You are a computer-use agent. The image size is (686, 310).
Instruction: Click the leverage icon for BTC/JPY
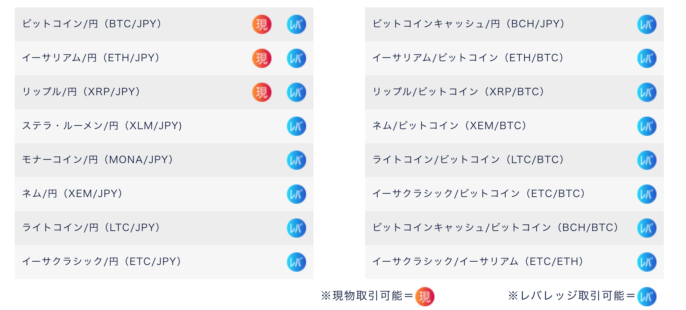pos(297,24)
